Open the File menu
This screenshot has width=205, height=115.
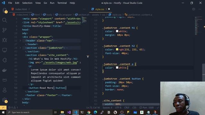[x=10, y=3]
